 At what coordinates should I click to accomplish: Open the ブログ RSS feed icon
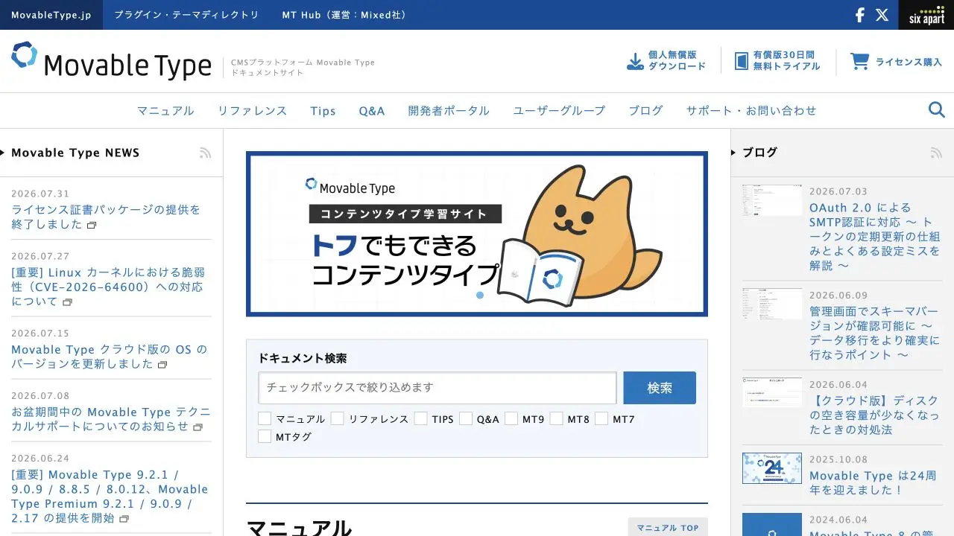click(x=936, y=153)
